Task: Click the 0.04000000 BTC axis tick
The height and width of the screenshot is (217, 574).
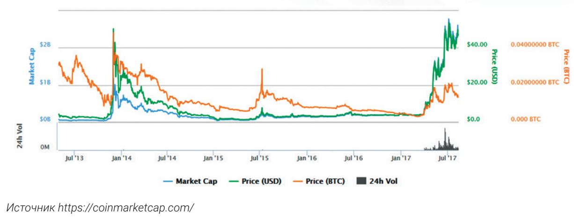Action: click(x=535, y=45)
